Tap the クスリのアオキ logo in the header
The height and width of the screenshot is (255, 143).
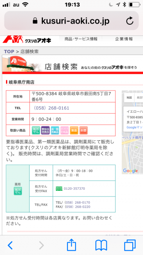coord(27,39)
